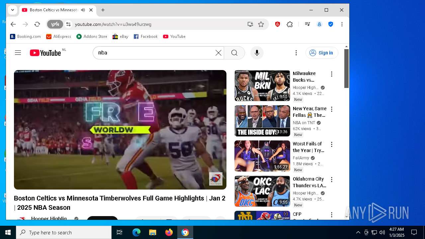Screen dimensions: 425x239
Task: Launch Firefox from the taskbar
Action: (x=169, y=232)
